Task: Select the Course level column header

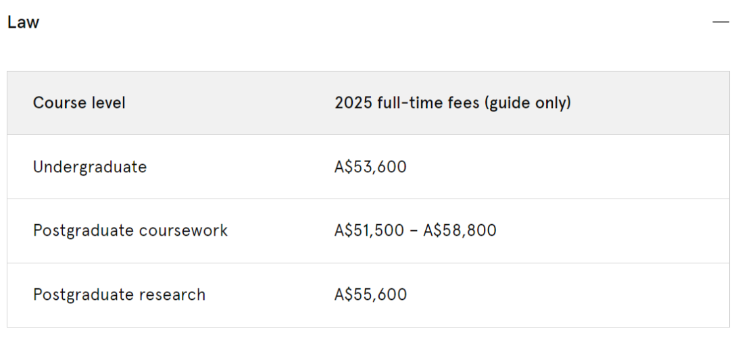Action: pos(79,103)
